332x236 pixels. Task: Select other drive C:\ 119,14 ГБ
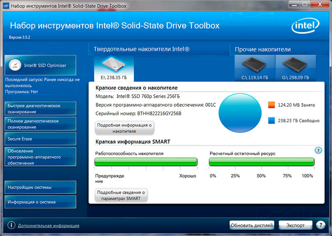(255, 68)
